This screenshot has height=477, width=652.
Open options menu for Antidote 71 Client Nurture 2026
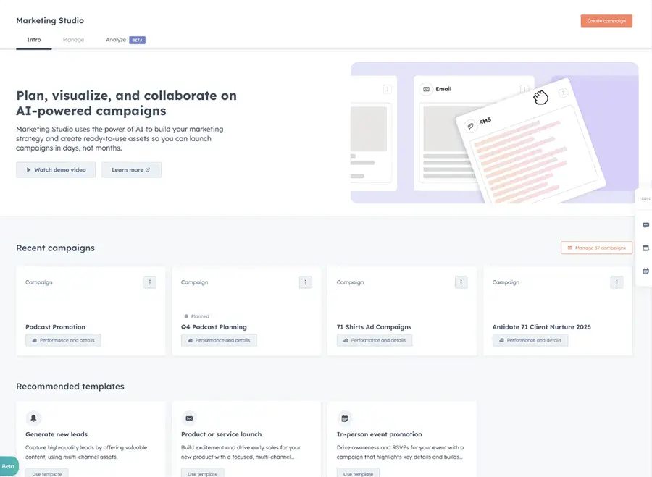pyautogui.click(x=617, y=282)
